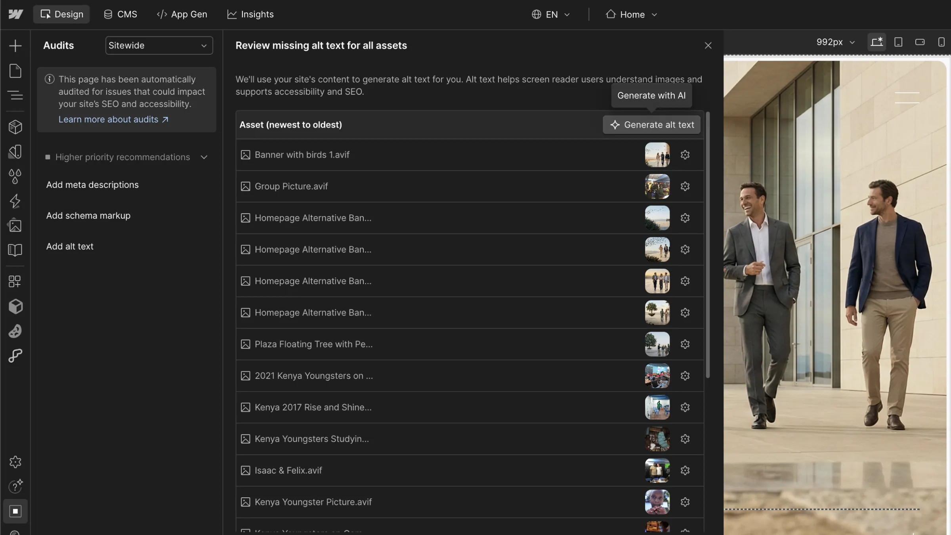Click Isaac & Felix.avif thumbnail
Screen dimensions: 951x535
click(x=657, y=470)
